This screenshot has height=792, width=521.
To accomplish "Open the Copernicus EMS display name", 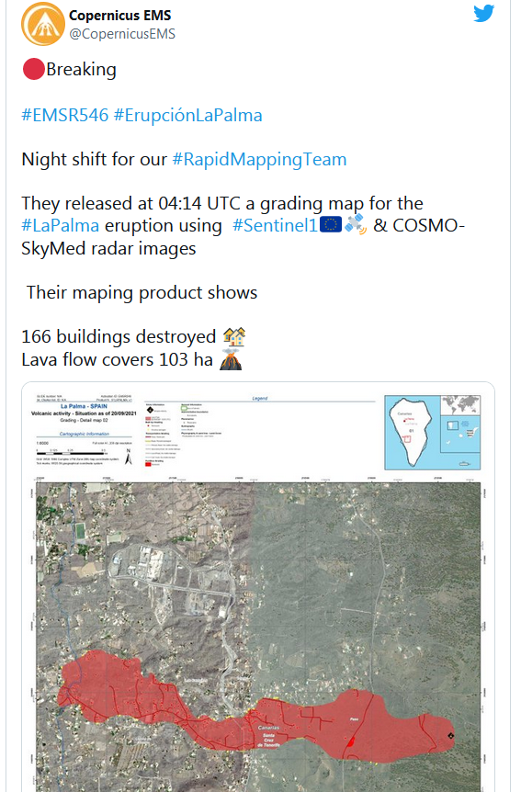I will coord(119,15).
